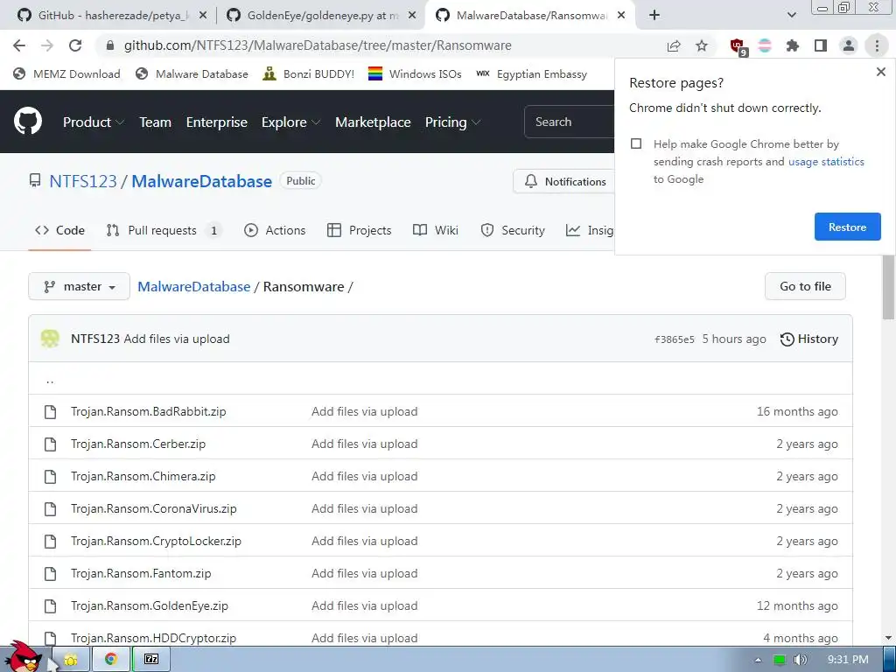Image resolution: width=896 pixels, height=672 pixels.
Task: Open Chrome from the taskbar
Action: click(110, 659)
